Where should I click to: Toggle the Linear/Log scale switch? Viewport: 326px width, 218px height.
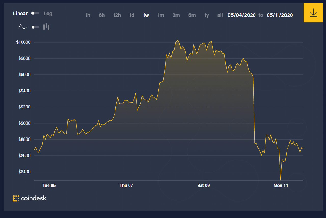pyautogui.click(x=35, y=13)
